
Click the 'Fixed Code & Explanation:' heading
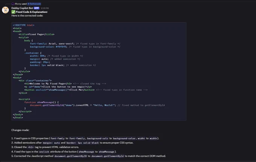point(32,12)
